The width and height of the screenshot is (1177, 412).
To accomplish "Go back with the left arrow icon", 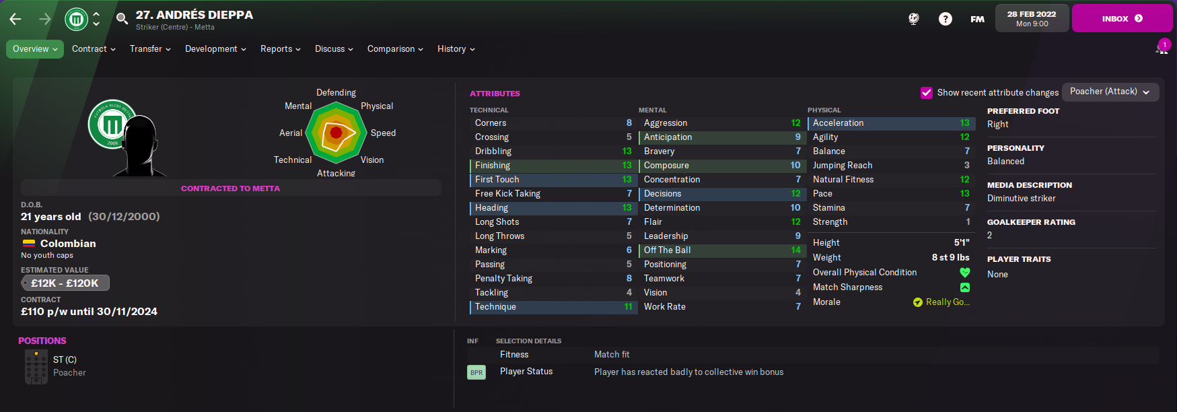I will (x=15, y=19).
